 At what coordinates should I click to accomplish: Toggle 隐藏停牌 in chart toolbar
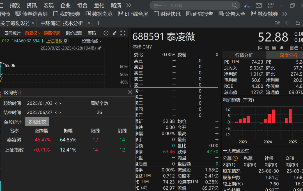tap(52, 33)
